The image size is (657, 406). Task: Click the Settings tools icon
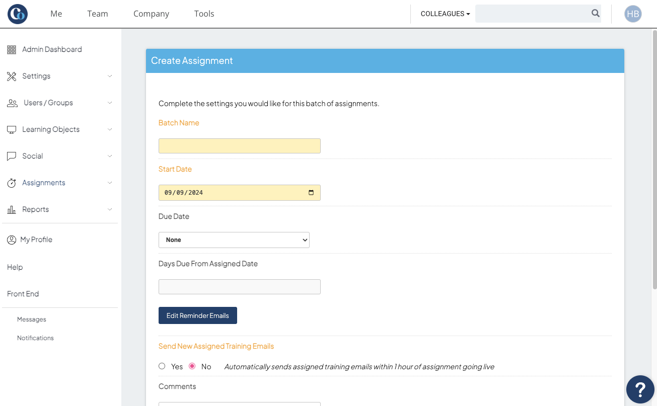coord(12,76)
